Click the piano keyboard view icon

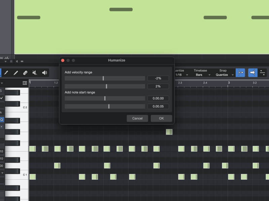click(25, 83)
